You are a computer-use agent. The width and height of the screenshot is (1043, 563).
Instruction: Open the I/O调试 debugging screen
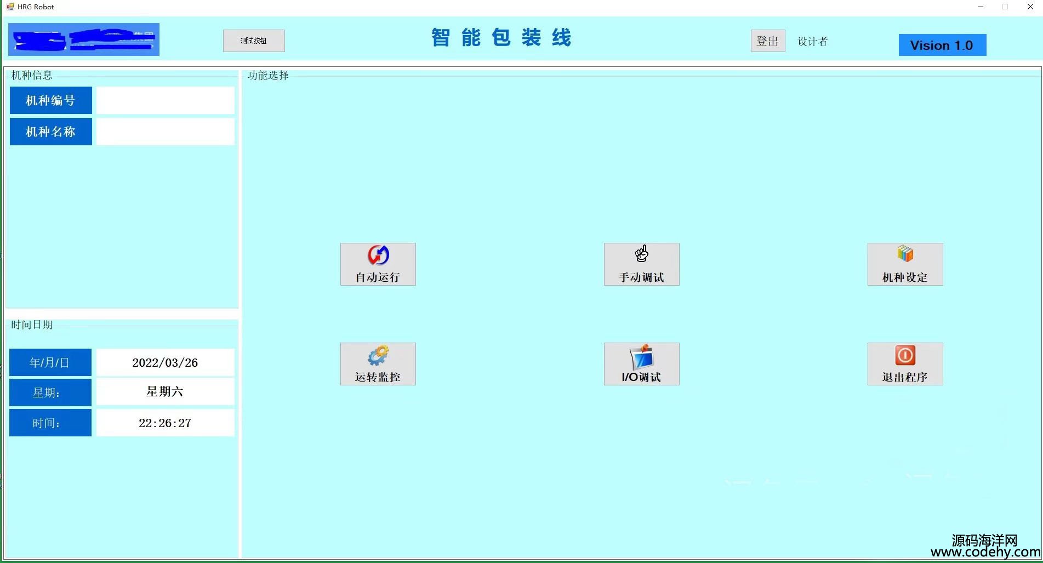click(641, 364)
